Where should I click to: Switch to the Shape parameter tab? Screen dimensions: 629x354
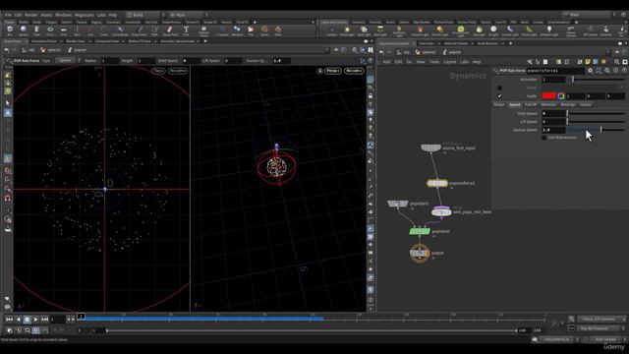(x=499, y=105)
